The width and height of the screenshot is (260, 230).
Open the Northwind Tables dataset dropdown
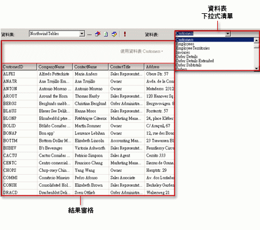click(x=82, y=34)
